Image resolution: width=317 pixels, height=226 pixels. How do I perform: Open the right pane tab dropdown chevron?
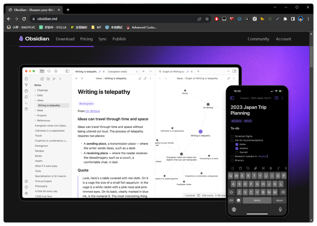tap(228, 71)
